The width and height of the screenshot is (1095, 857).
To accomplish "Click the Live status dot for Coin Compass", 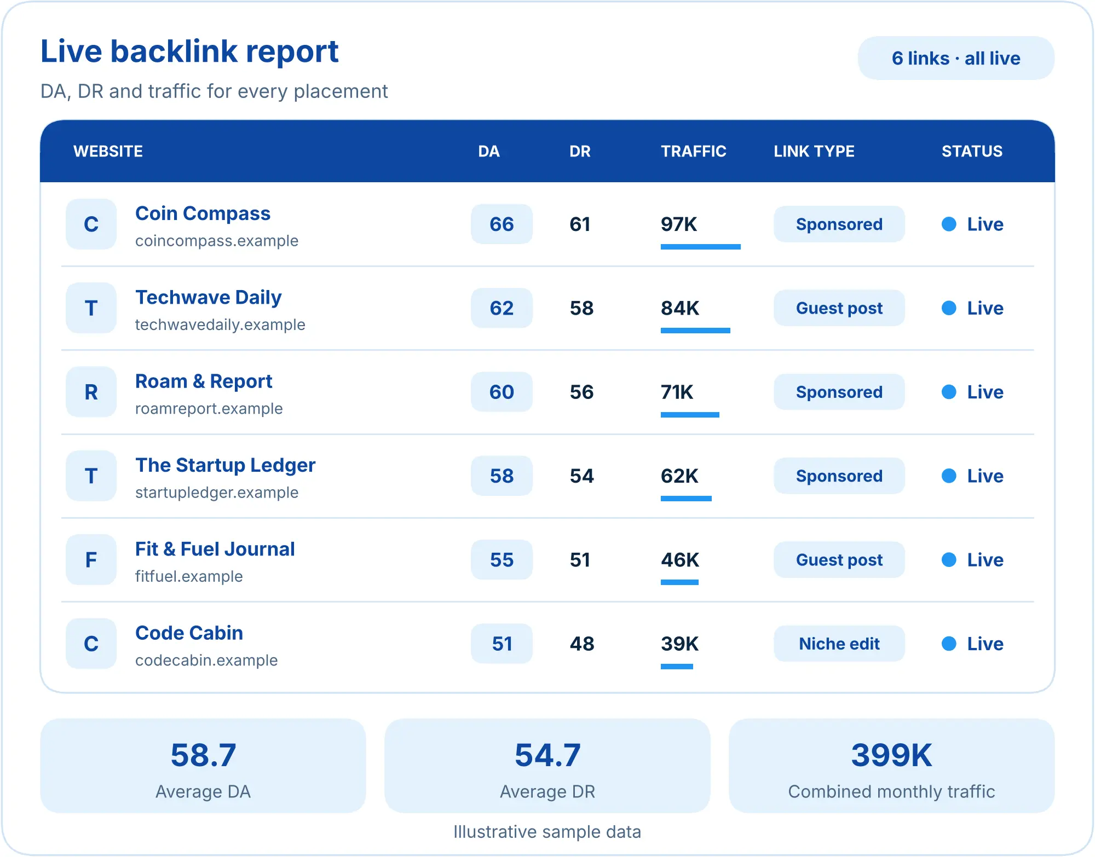I will [x=949, y=224].
